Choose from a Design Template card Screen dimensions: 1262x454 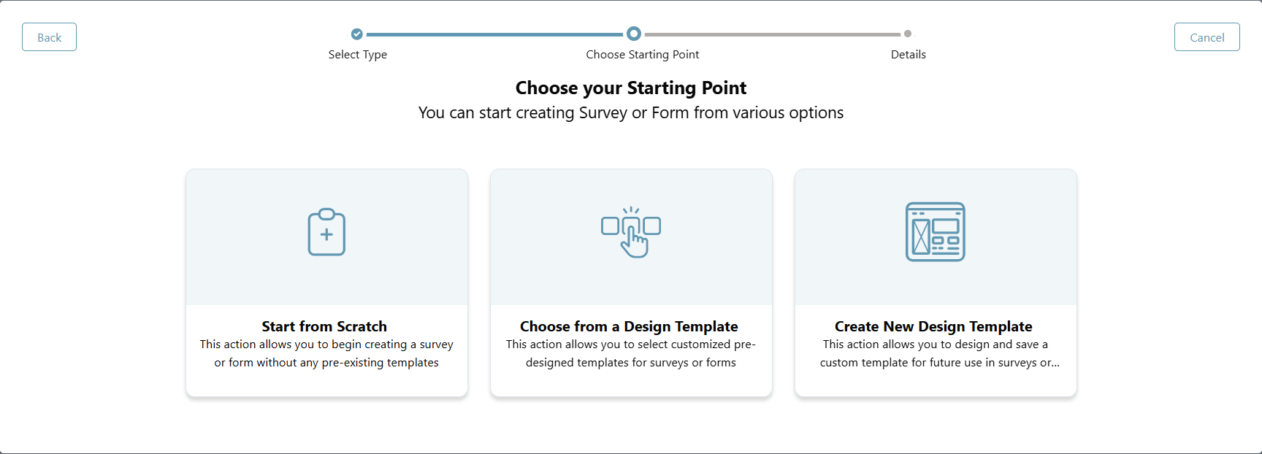(631, 283)
